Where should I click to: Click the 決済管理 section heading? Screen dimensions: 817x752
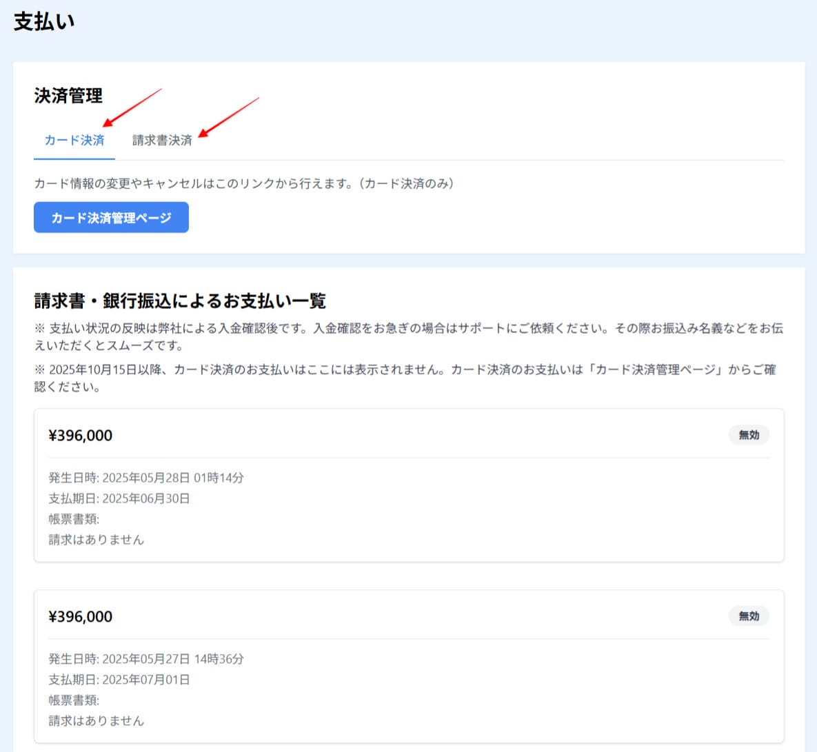point(68,96)
